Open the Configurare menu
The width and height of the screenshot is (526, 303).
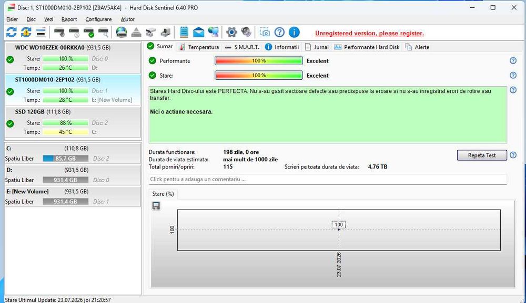coord(98,19)
